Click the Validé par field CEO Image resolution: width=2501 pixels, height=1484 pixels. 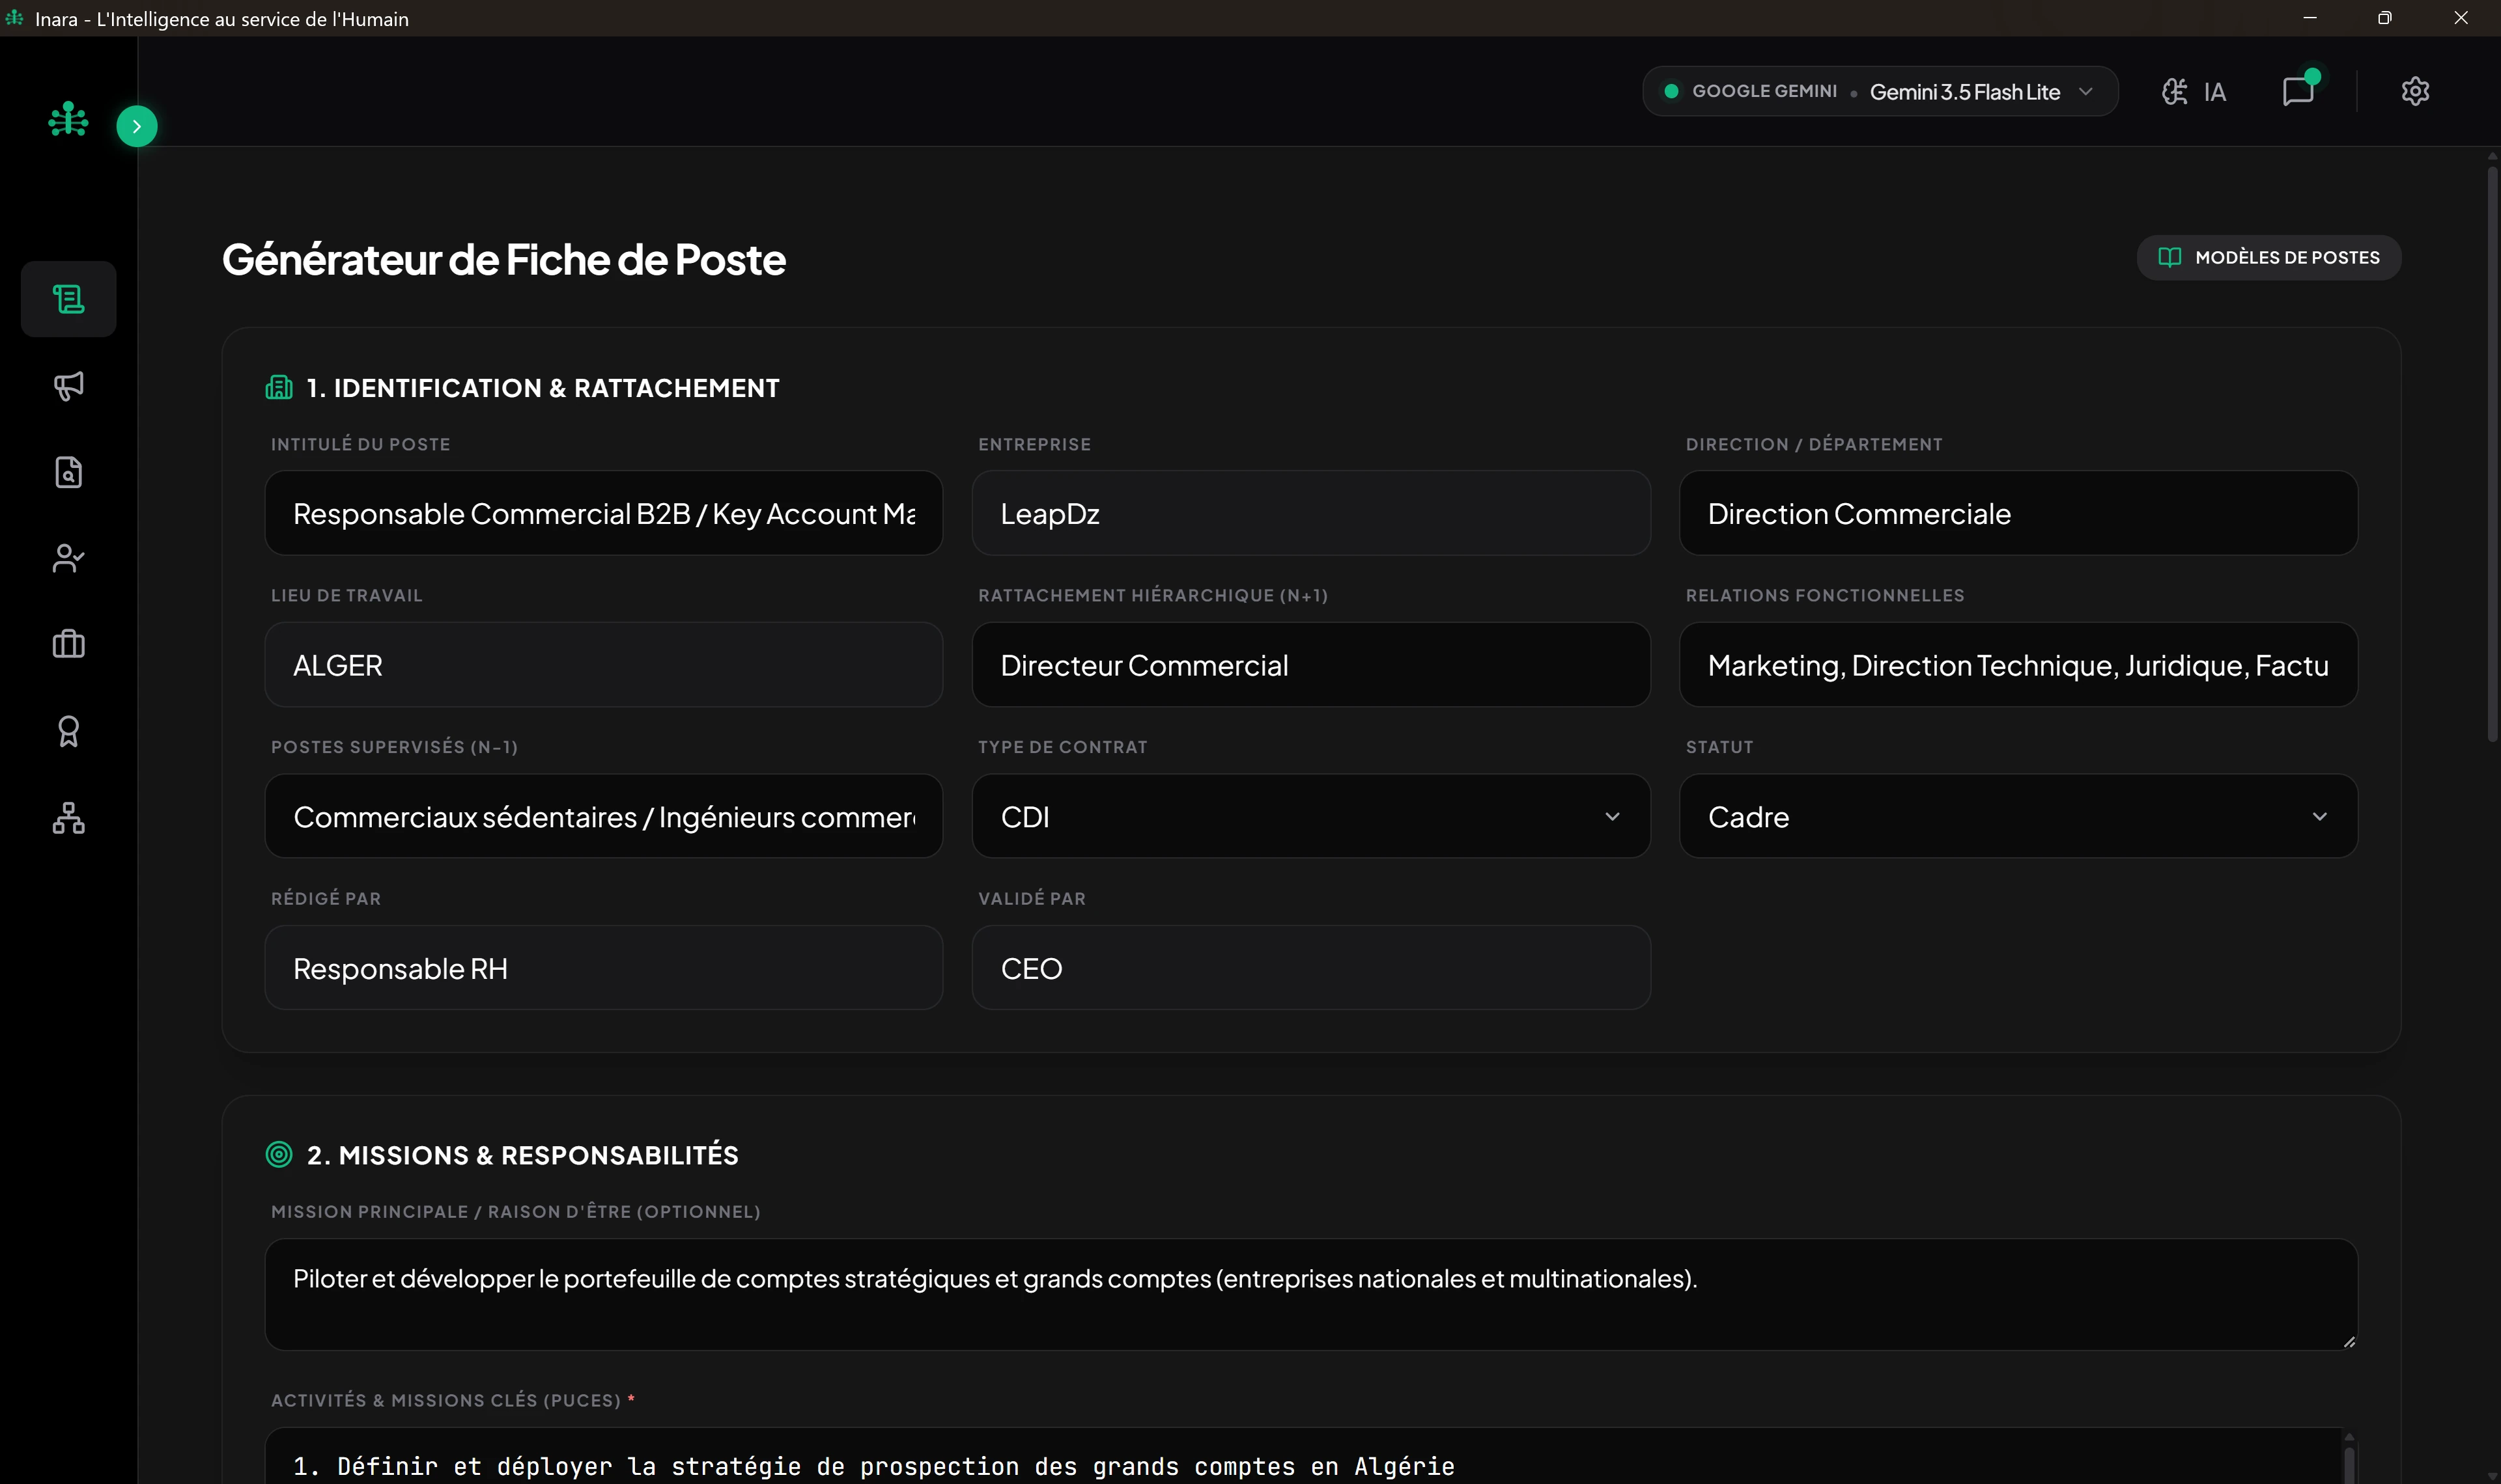tap(1310, 968)
